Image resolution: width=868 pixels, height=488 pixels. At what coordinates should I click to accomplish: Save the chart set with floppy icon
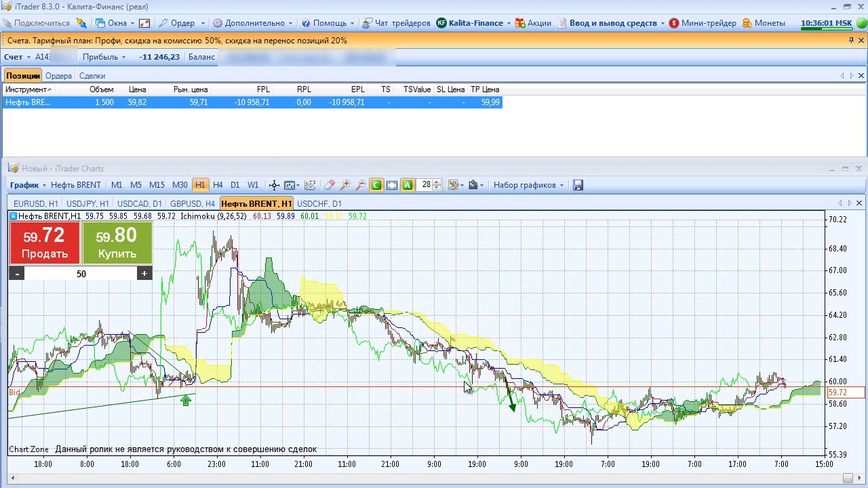pyautogui.click(x=578, y=185)
